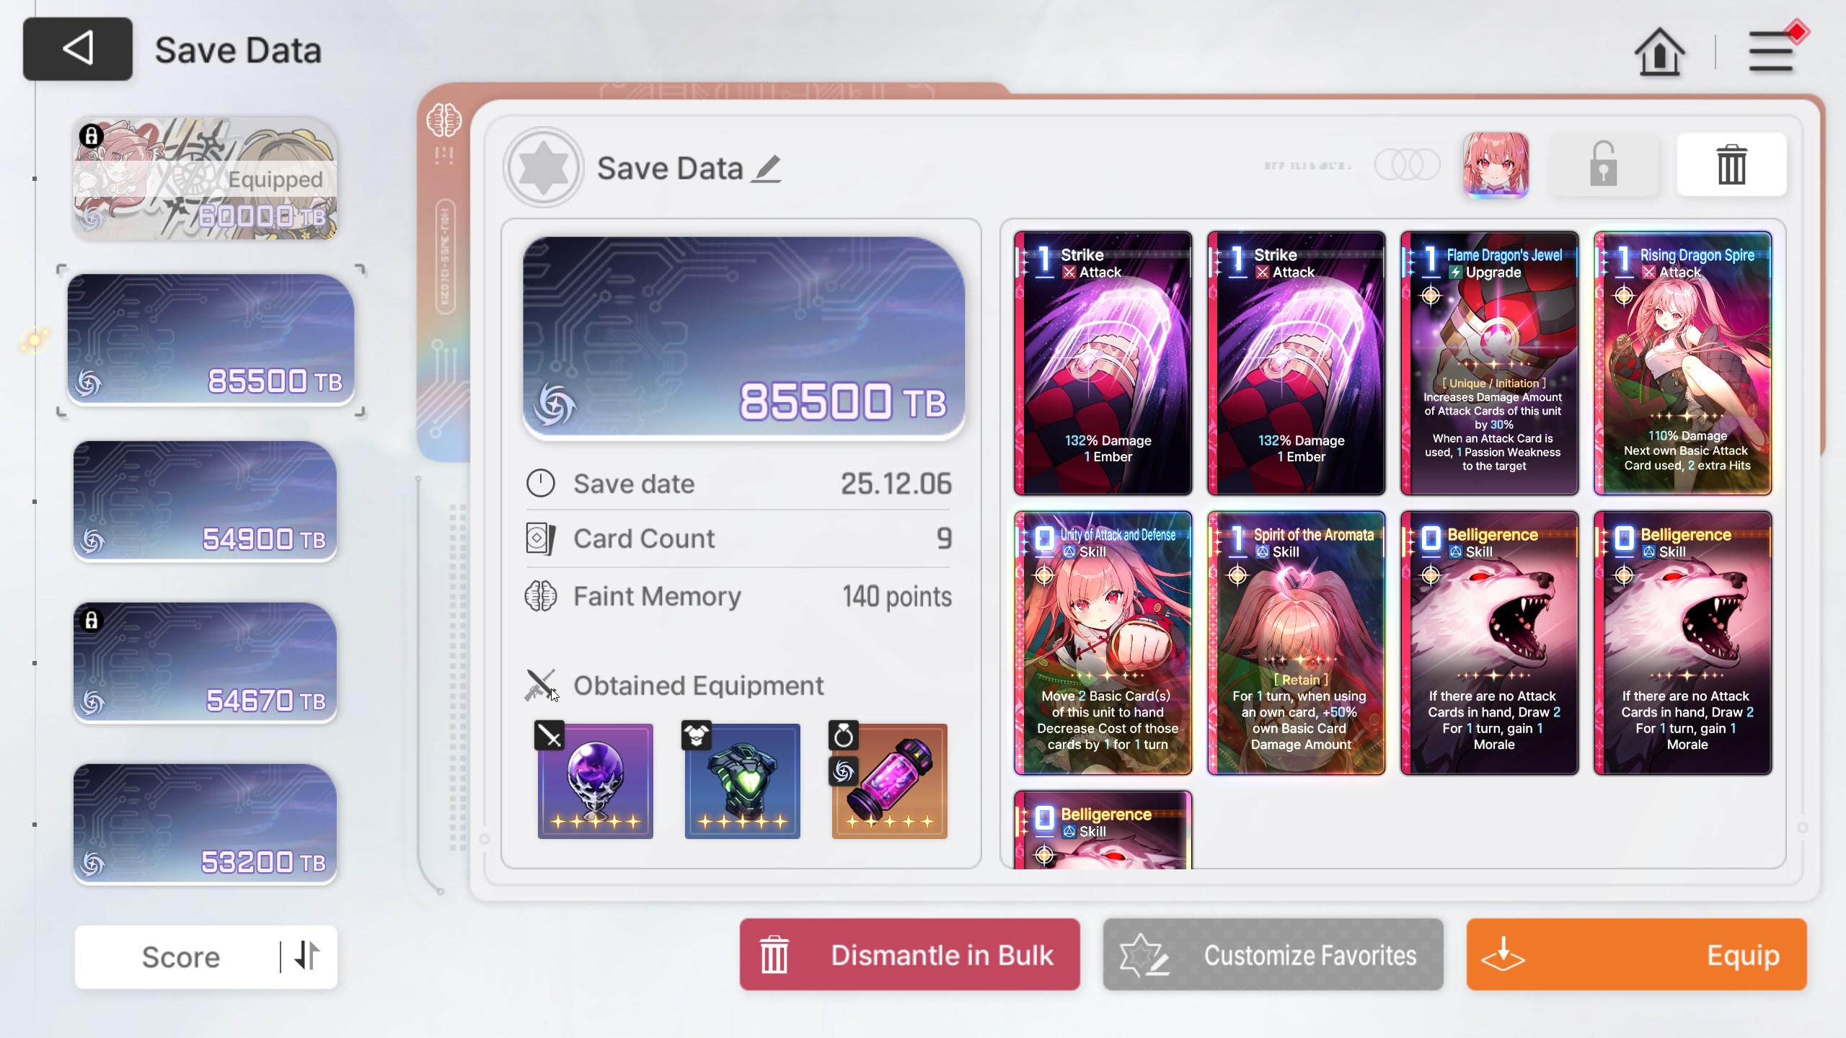The height and width of the screenshot is (1038, 1846).
Task: Click the pencil icon to rename Save Data
Action: (x=767, y=168)
